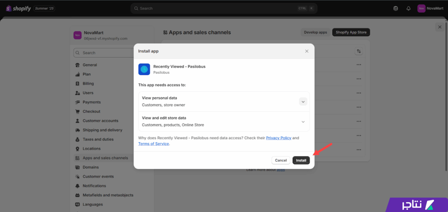
Task: Open second app row three-dot menu
Action: [359, 79]
